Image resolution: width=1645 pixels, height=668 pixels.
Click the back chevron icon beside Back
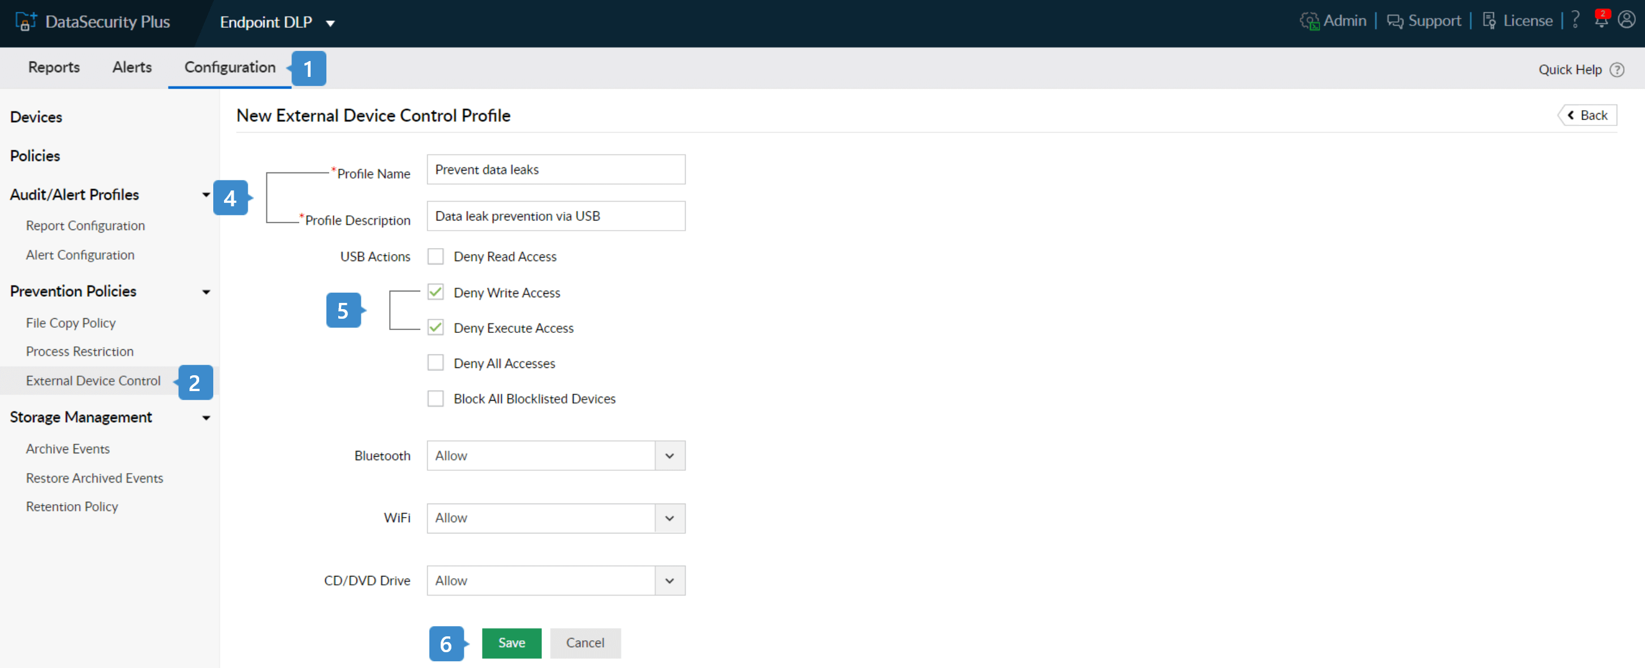[x=1571, y=115]
